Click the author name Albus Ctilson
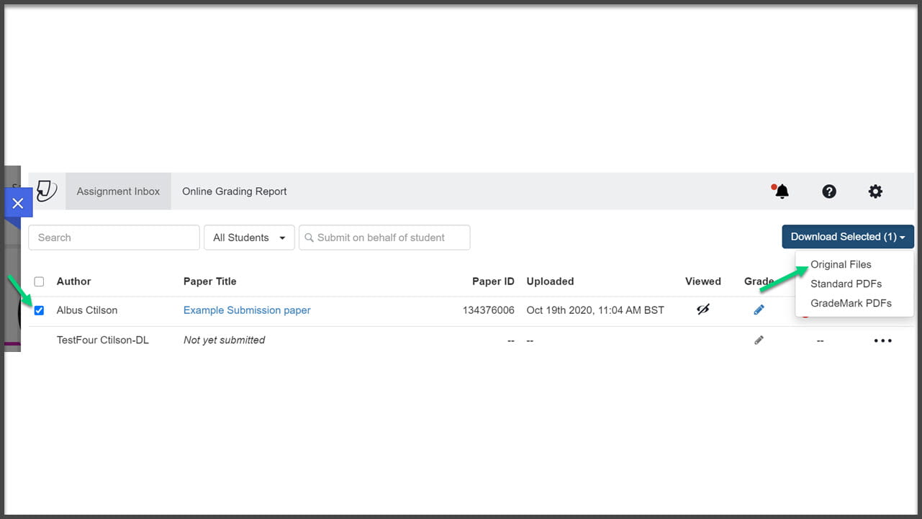The height and width of the screenshot is (519, 922). coord(87,310)
